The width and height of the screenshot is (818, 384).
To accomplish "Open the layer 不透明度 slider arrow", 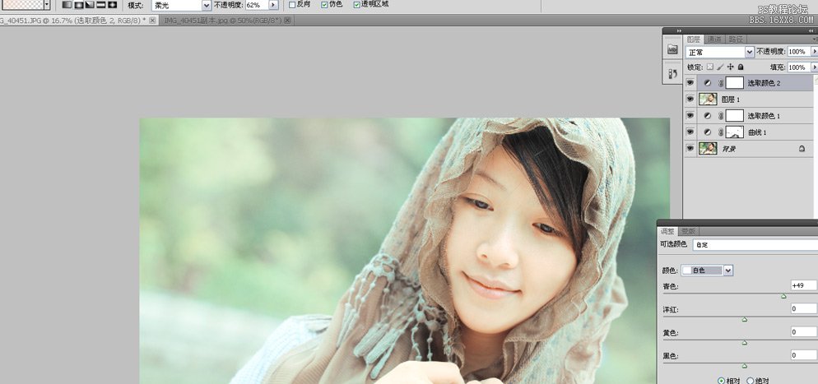I will point(815,52).
